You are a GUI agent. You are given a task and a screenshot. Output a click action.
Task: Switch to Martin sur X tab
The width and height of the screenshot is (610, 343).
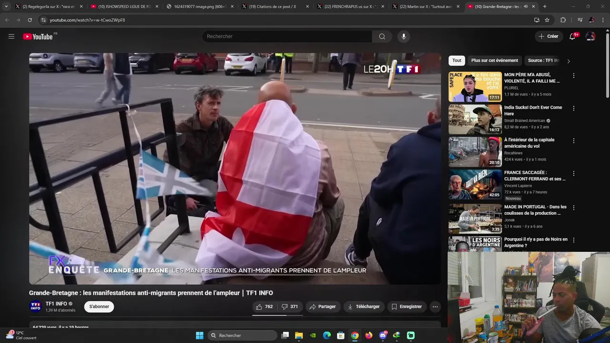[x=426, y=7]
